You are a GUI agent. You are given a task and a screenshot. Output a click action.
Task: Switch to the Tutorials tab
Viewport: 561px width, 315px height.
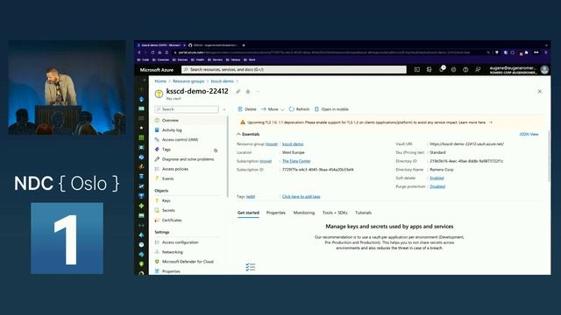(x=363, y=213)
